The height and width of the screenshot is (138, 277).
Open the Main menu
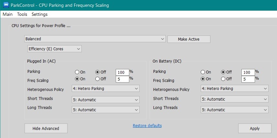click(8, 14)
